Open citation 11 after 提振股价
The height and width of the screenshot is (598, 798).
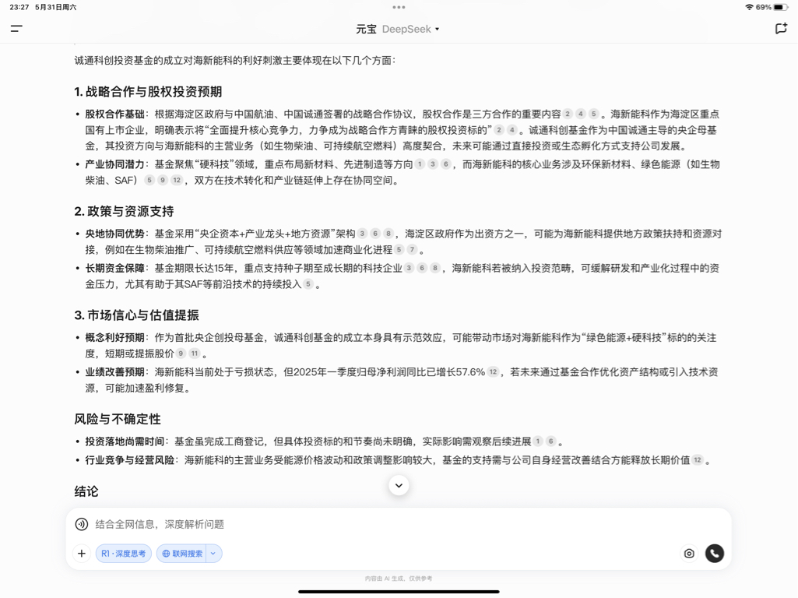(195, 354)
